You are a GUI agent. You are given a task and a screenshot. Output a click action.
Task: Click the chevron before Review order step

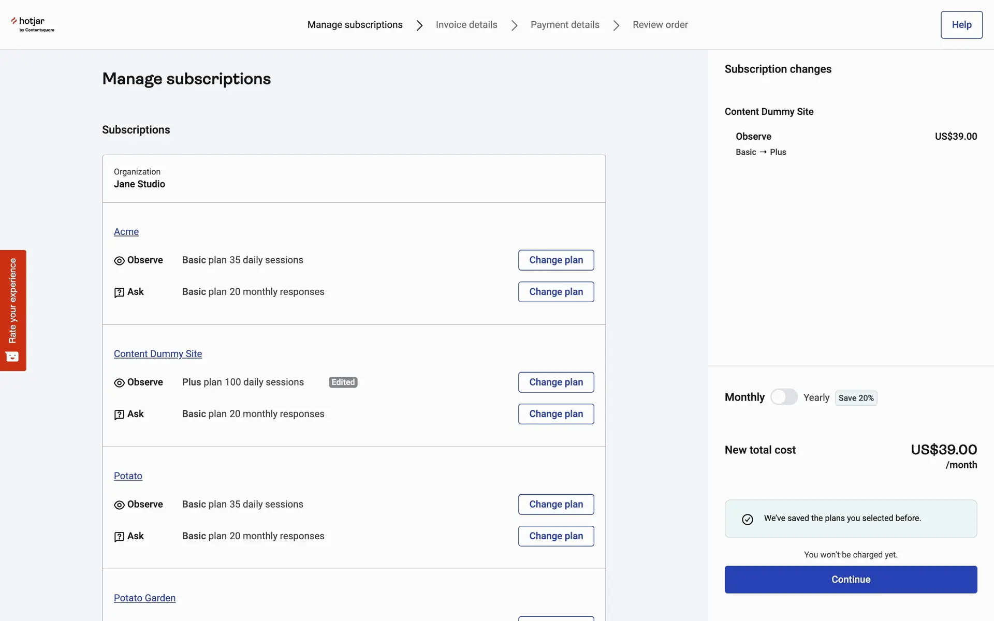(616, 25)
